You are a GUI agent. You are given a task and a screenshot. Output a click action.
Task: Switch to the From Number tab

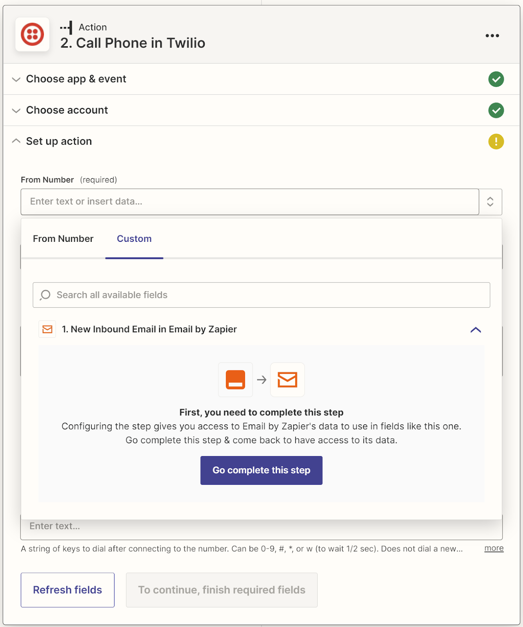tap(63, 239)
